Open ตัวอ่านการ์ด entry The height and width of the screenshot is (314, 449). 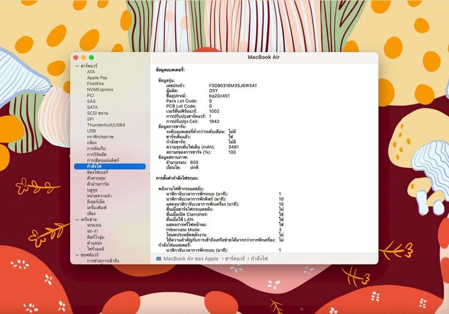point(98,184)
